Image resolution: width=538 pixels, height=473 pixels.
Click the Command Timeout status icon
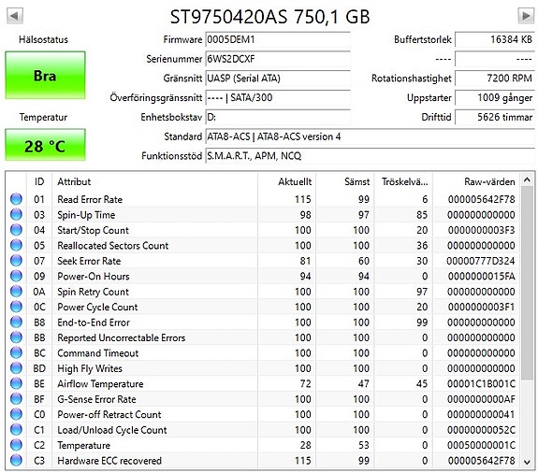[x=16, y=352]
